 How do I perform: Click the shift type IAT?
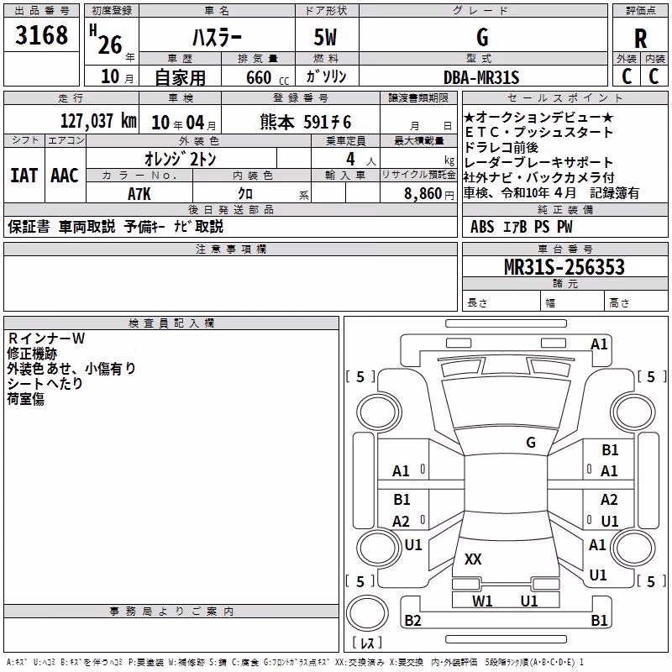coord(24,176)
